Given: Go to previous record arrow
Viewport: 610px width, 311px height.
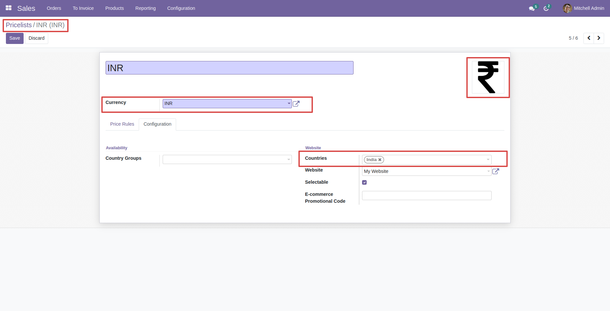Looking at the screenshot, I should (589, 38).
